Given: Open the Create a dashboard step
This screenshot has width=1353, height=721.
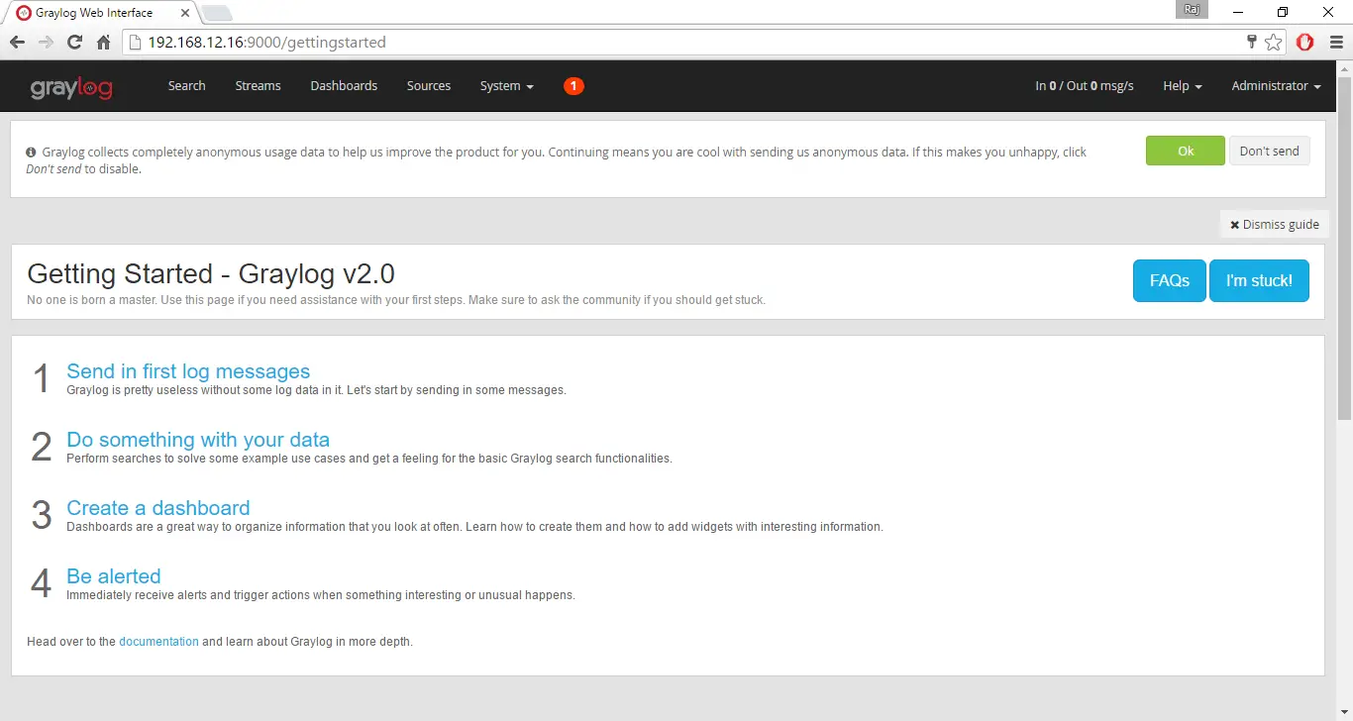Looking at the screenshot, I should pyautogui.click(x=158, y=508).
